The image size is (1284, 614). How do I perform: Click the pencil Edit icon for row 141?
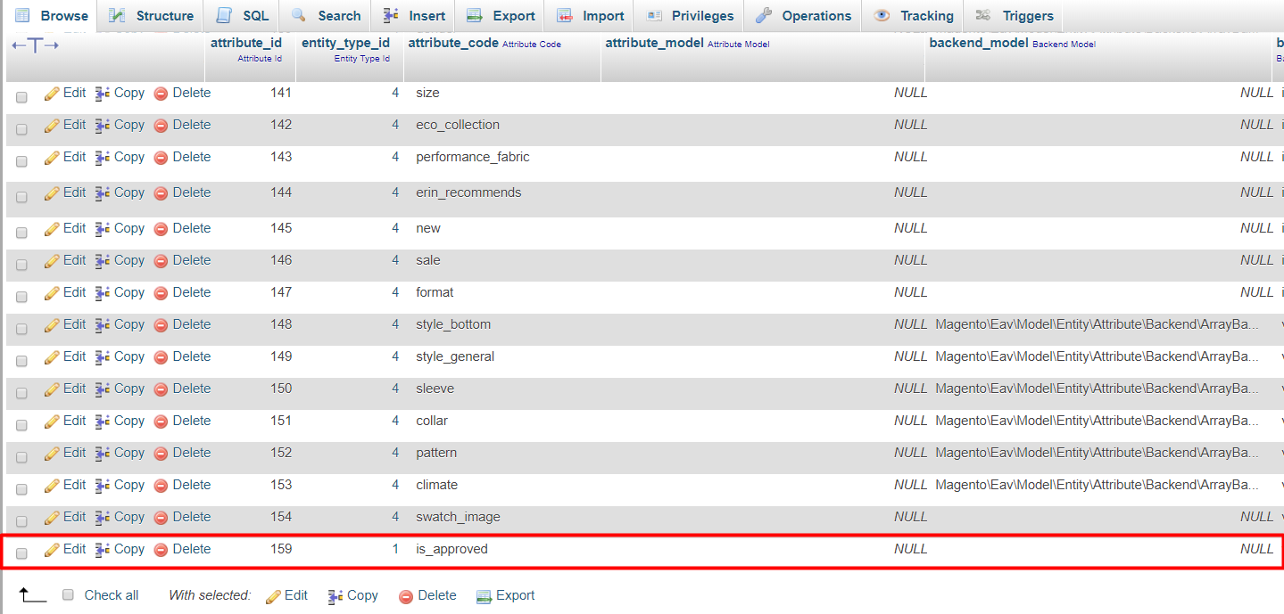coord(52,94)
